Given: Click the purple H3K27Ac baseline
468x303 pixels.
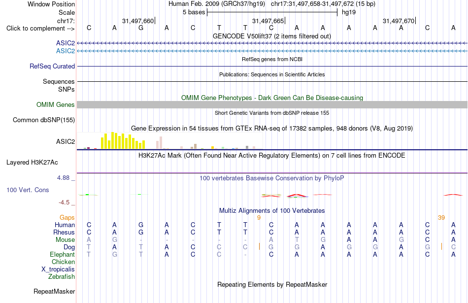Looking at the screenshot, I should tap(272, 173).
